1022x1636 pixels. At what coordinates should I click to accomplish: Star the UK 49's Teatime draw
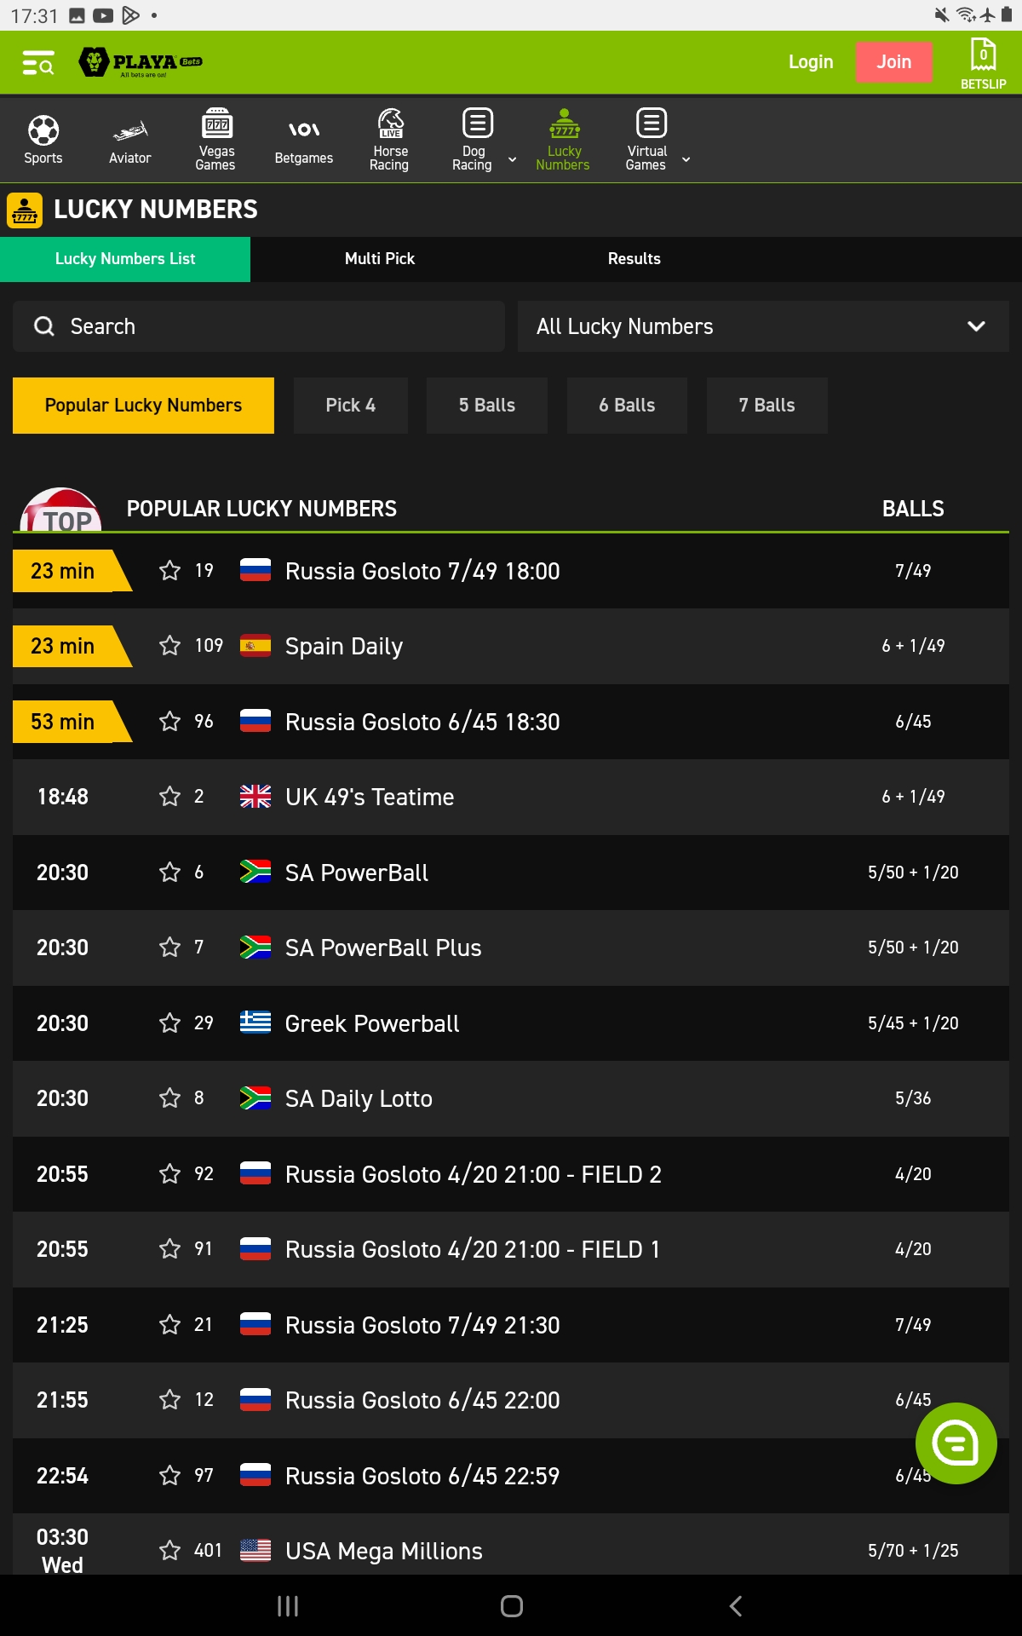point(170,797)
